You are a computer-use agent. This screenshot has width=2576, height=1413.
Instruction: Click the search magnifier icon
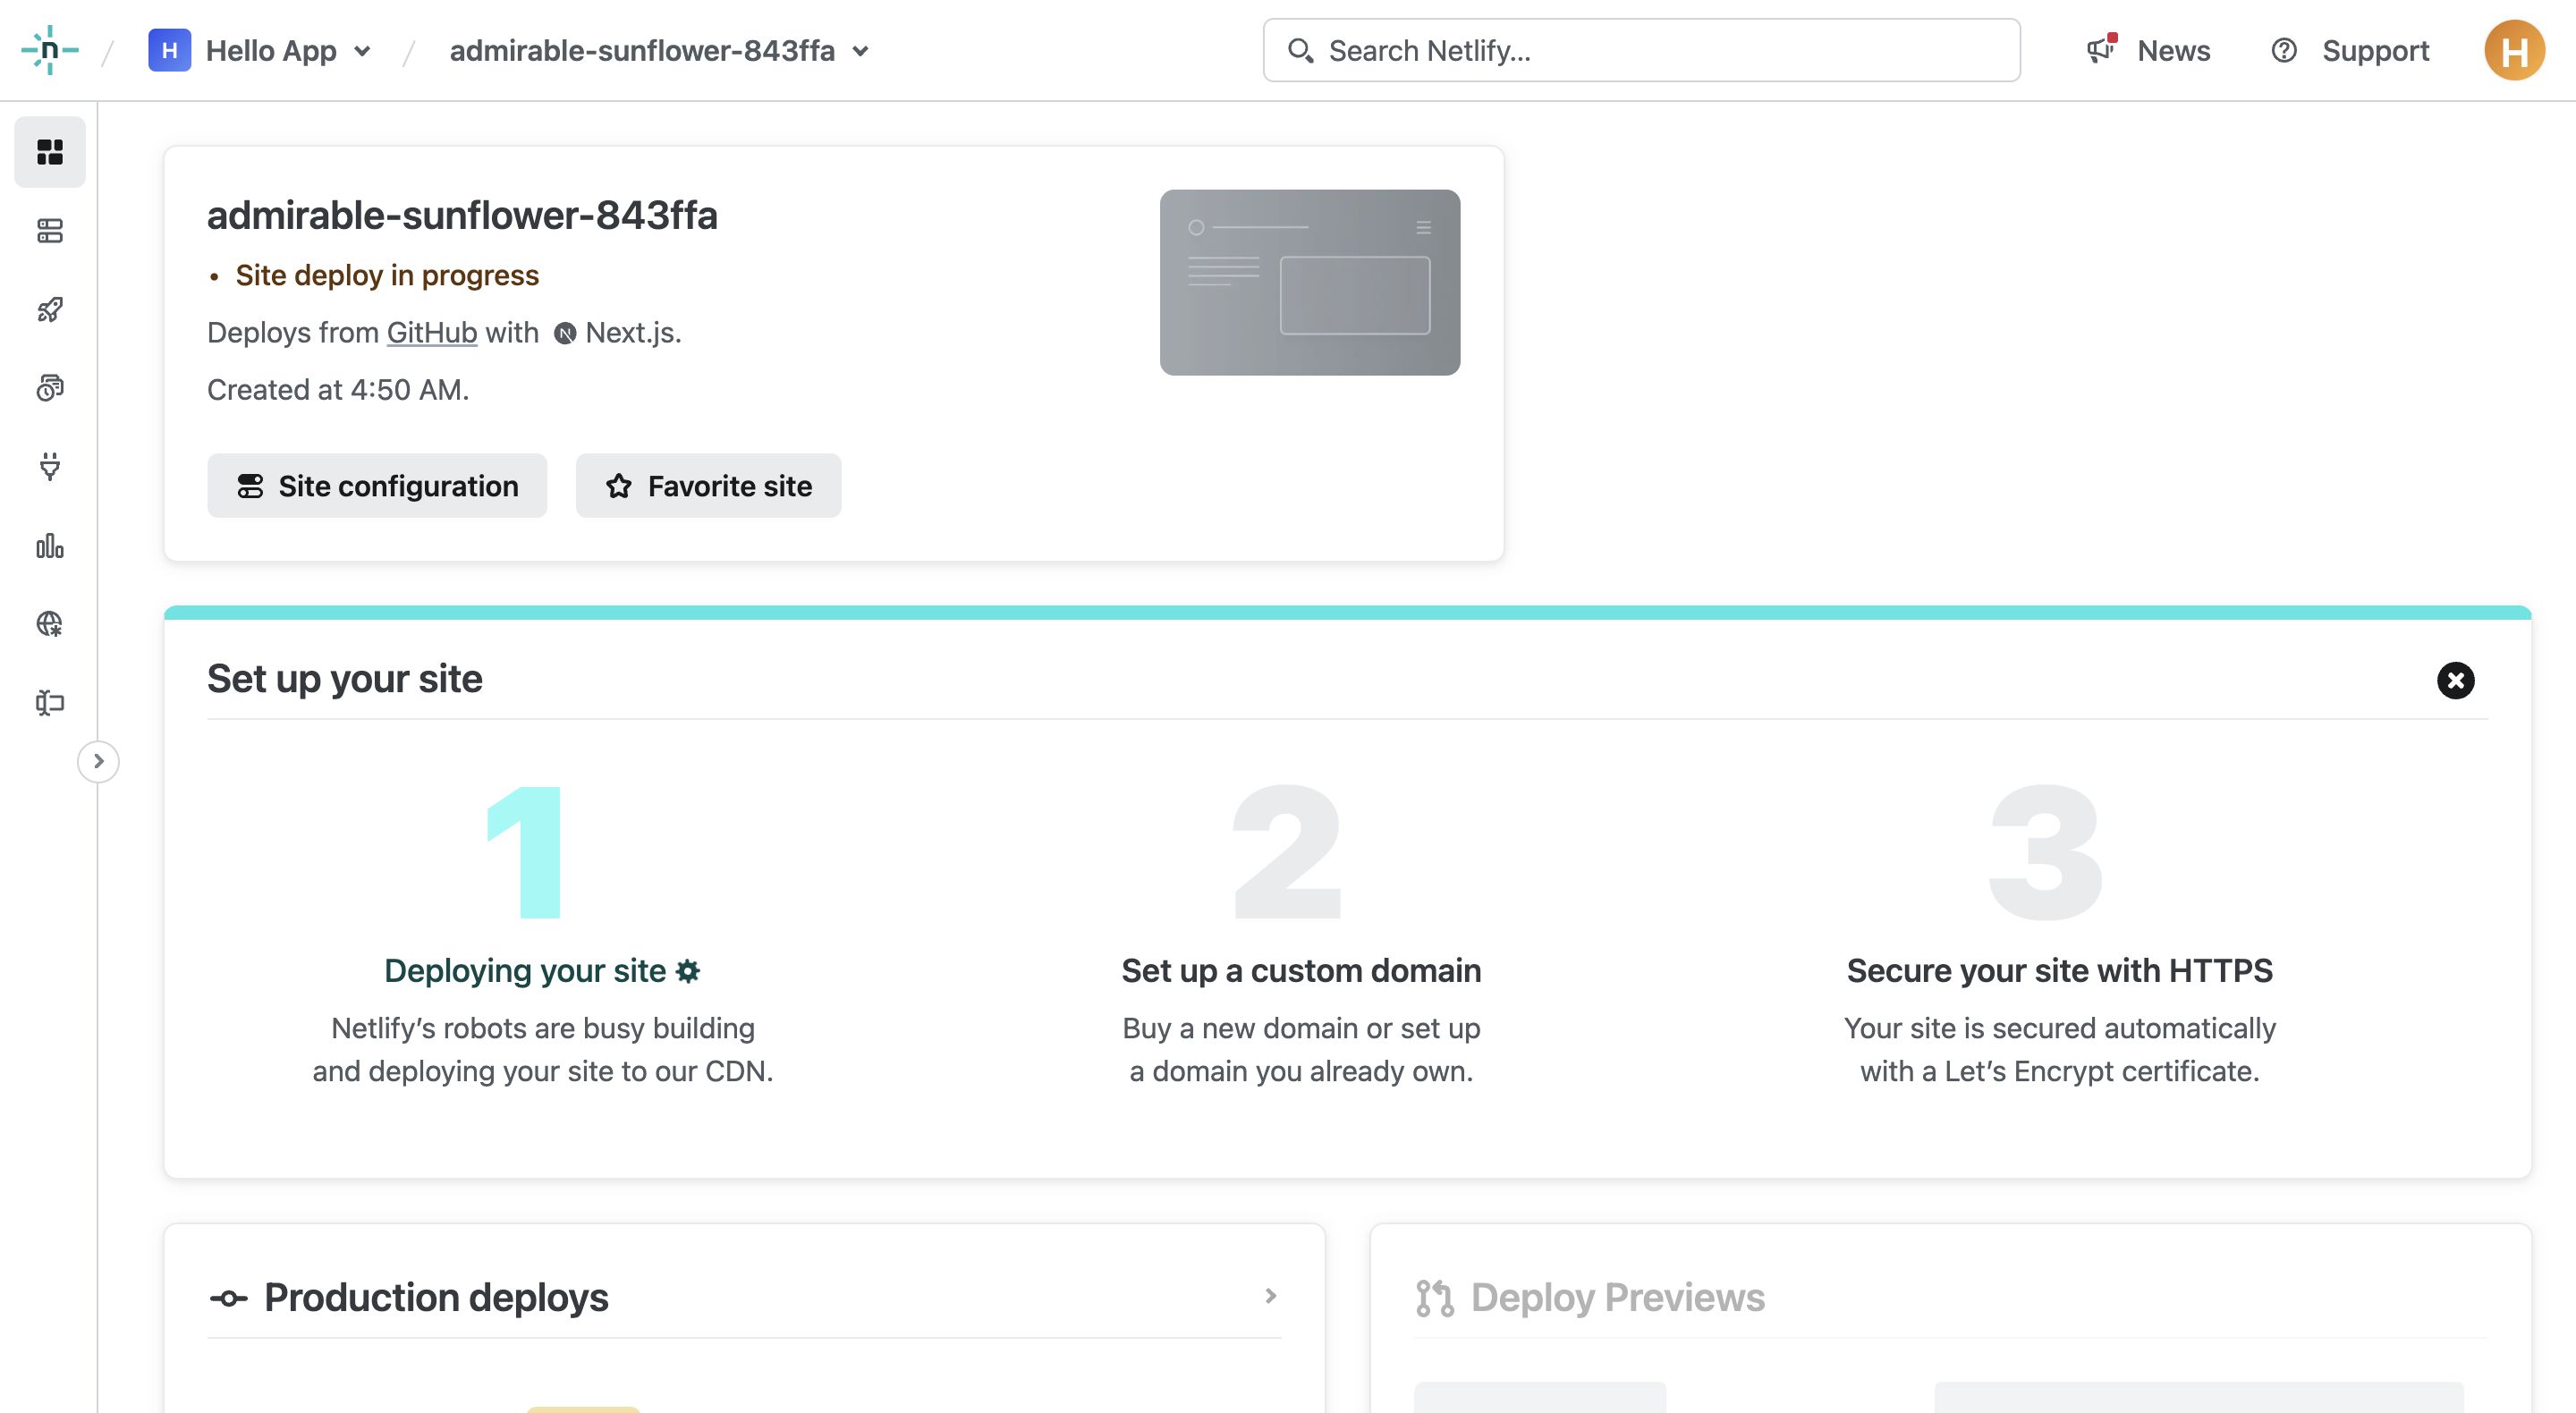1300,50
